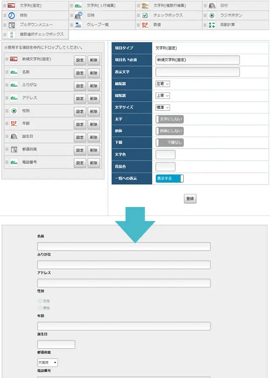Click the 自動計算 calculator icon

211,25
